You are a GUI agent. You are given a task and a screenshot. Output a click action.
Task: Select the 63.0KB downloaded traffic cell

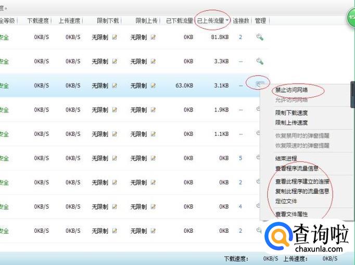184,85
